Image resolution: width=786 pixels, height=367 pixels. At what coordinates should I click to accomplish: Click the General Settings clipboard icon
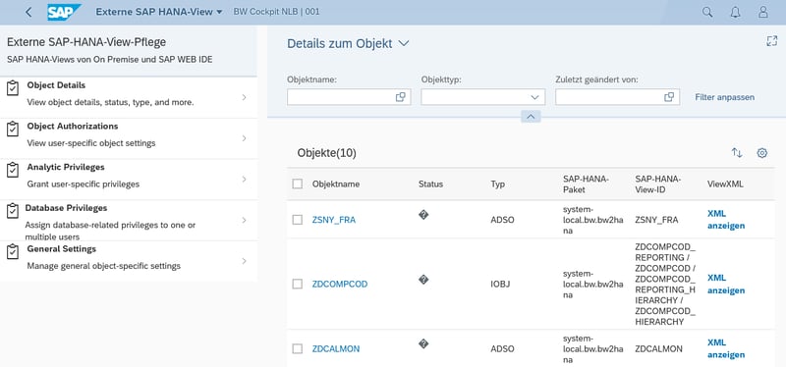[13, 252]
